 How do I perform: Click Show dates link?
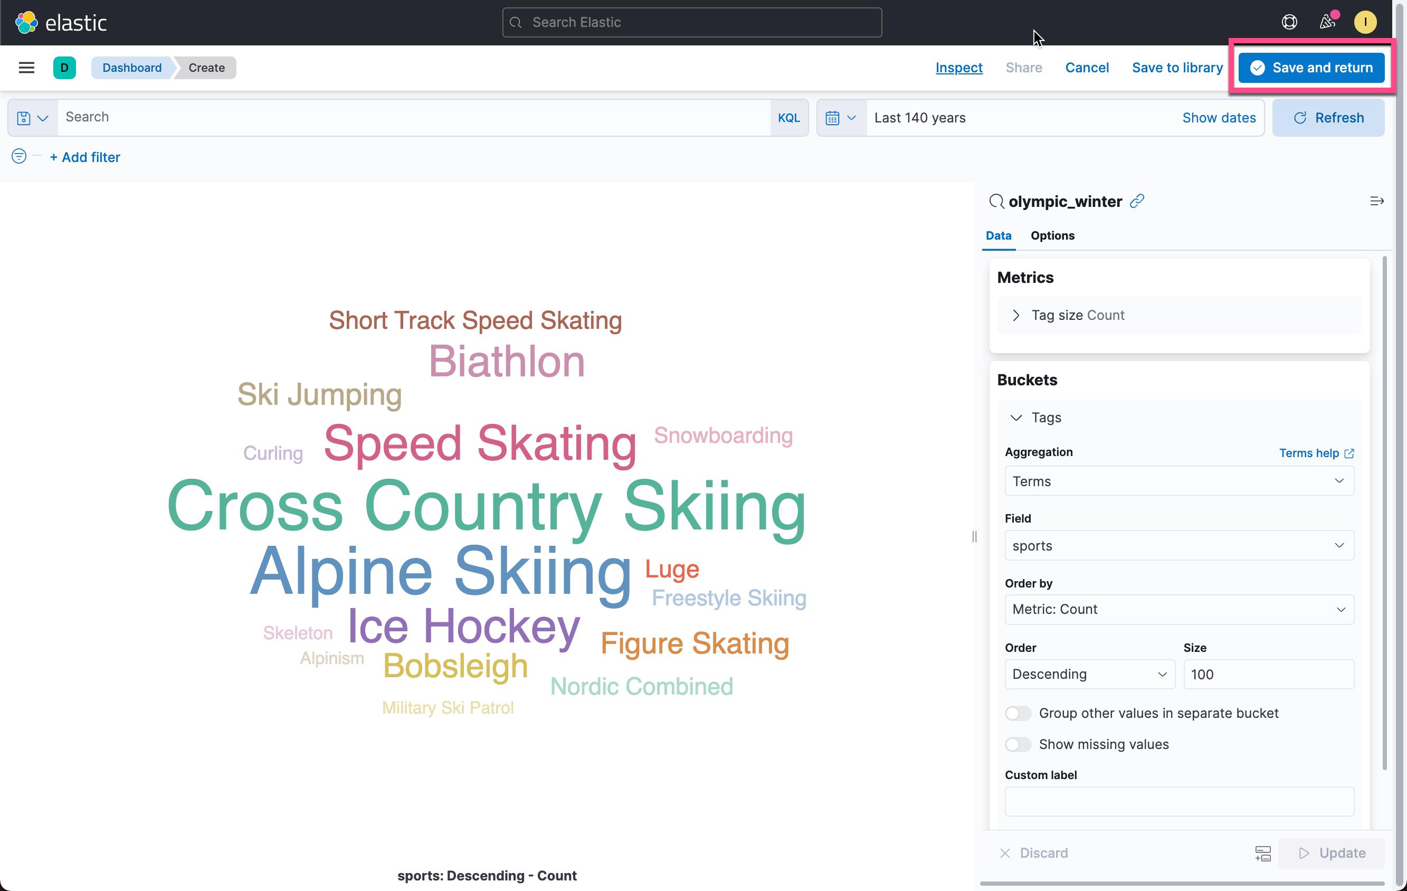[1219, 118]
